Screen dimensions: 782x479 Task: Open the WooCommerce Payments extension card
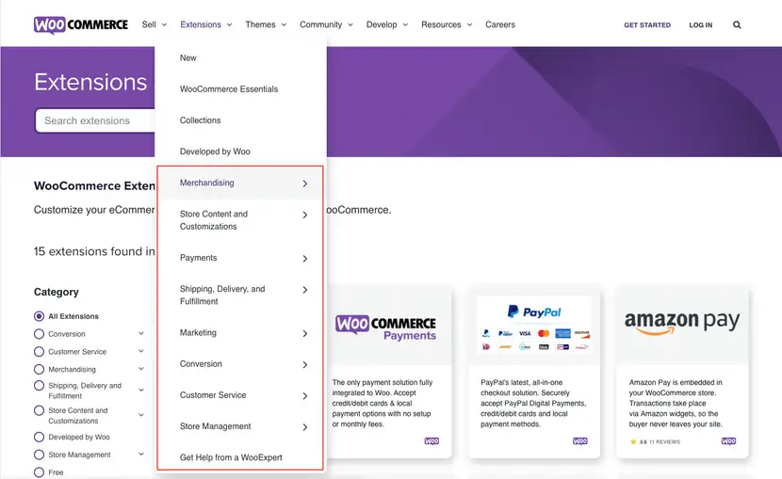point(389,372)
